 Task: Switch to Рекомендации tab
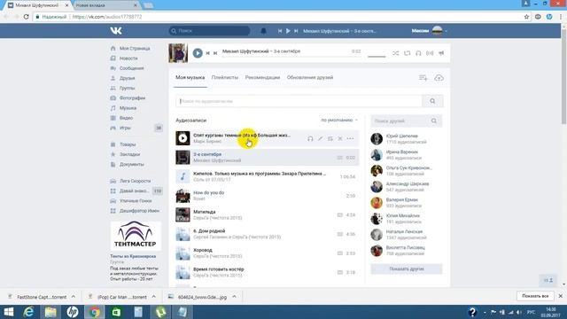[x=262, y=77]
